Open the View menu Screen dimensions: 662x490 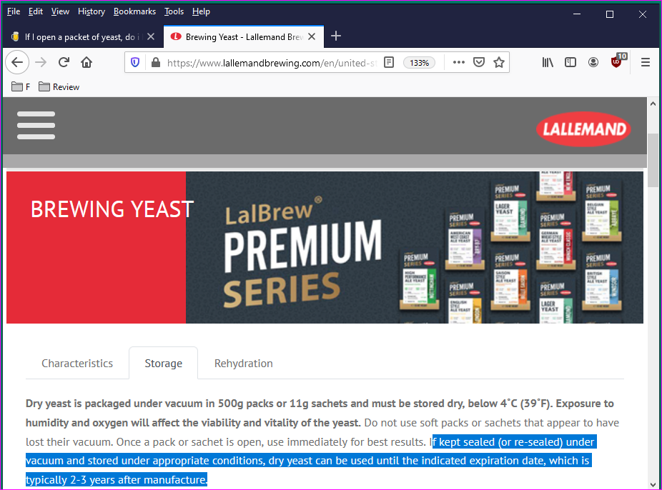point(60,11)
